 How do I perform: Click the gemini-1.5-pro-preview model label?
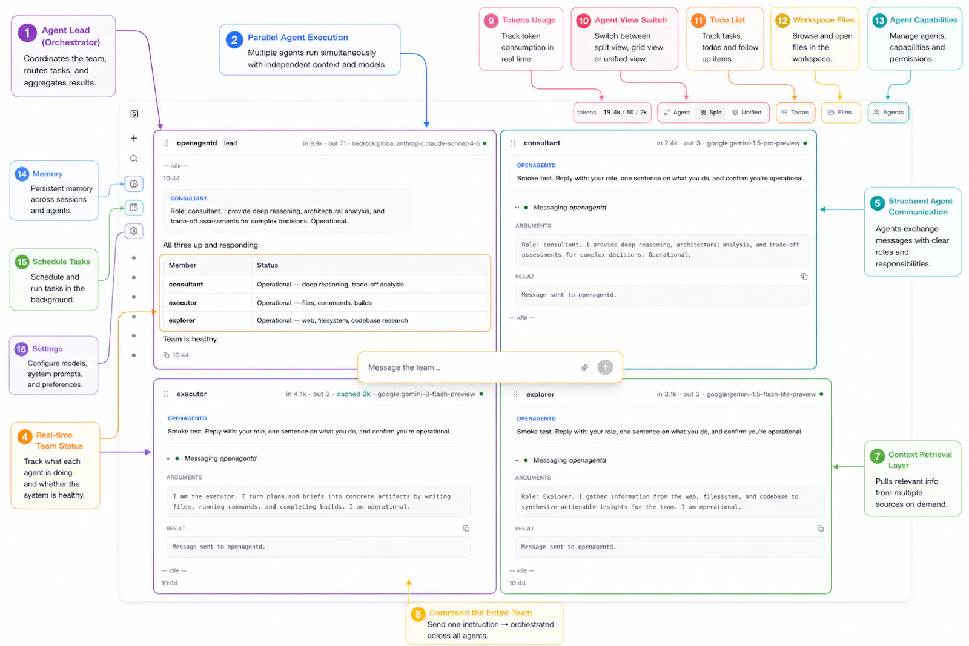pos(753,143)
